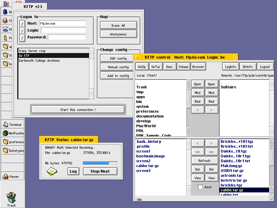The image size is (277, 208).
Task: Click the notepad icon in KFTP Status
Action: click(52, 171)
